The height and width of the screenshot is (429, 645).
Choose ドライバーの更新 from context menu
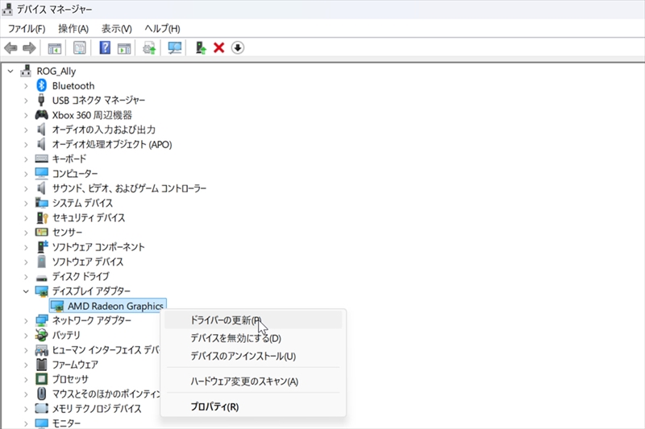pos(253,320)
